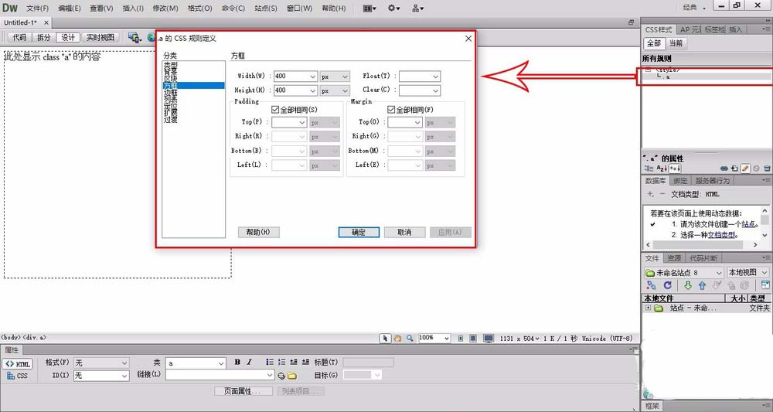Click 页面属性... button
Screen dimensions: 773x412
243,391
